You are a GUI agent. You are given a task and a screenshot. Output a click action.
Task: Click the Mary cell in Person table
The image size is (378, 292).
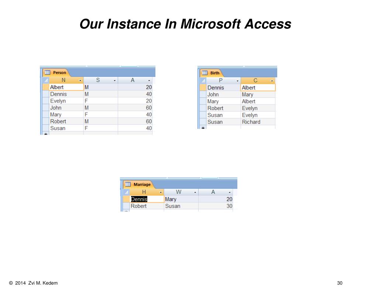coord(66,114)
